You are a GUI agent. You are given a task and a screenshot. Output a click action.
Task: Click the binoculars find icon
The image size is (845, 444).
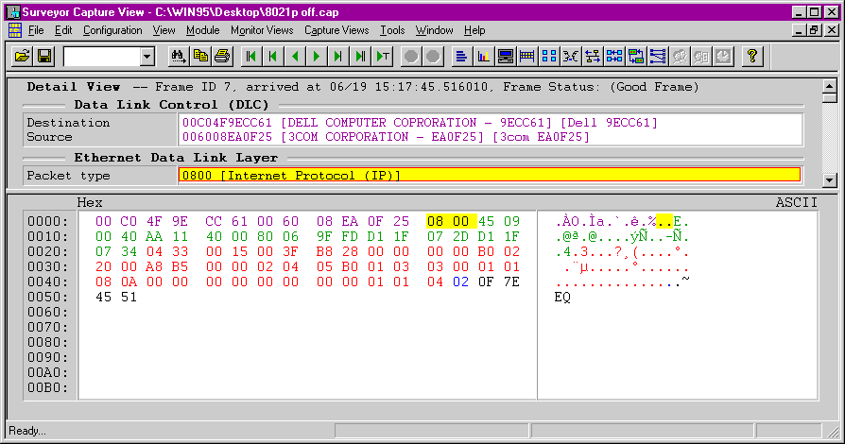[x=178, y=57]
